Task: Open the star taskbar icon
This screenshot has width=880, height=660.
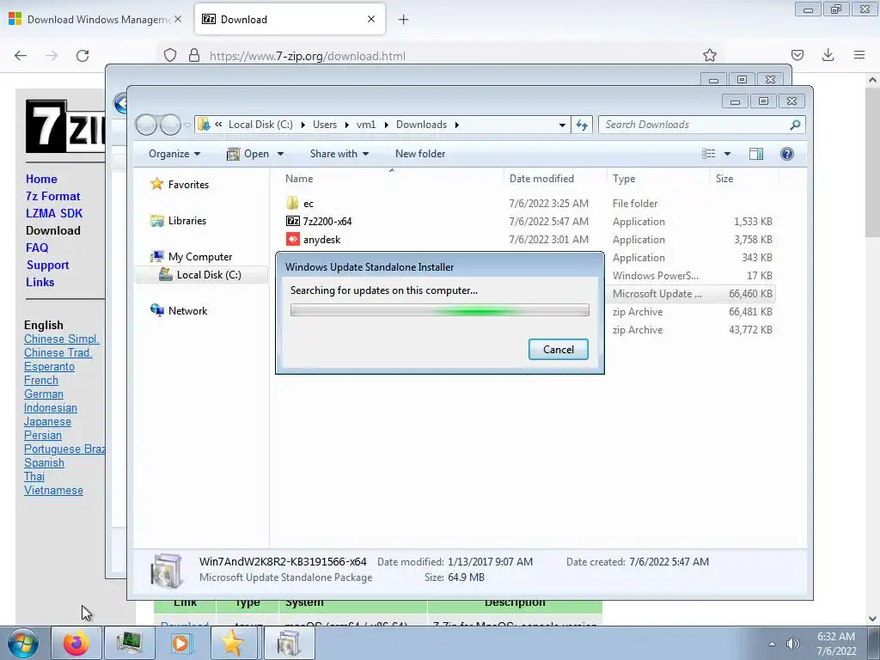Action: 234,643
